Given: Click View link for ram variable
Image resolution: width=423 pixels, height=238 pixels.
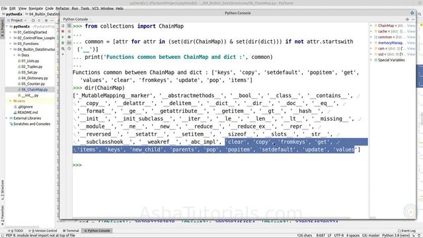Looking at the screenshot, I should 411,48.
